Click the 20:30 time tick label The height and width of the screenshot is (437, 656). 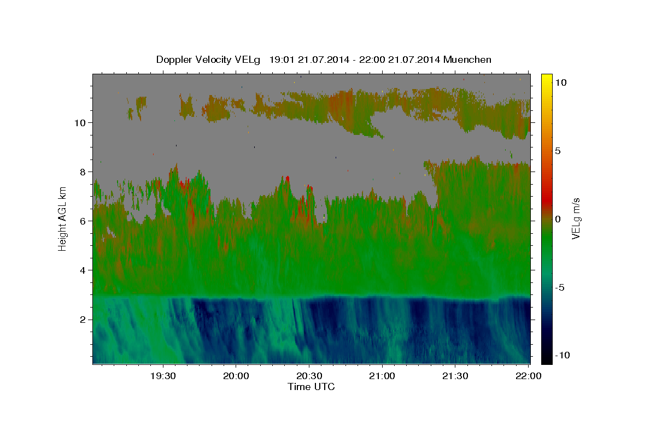[x=309, y=376]
